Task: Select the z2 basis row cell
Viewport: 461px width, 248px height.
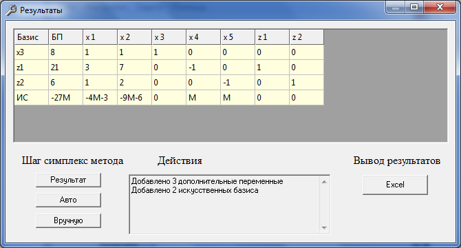Action: (x=32, y=83)
